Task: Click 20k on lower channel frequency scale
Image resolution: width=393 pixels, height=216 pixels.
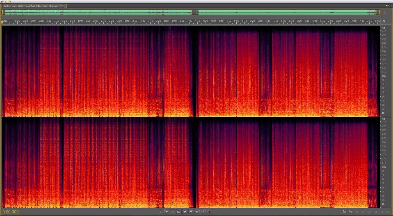Action: pyautogui.click(x=384, y=126)
